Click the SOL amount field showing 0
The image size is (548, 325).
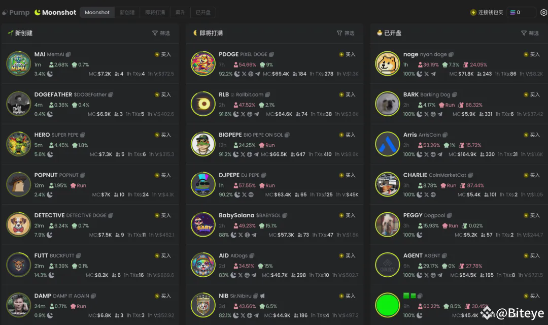522,13
